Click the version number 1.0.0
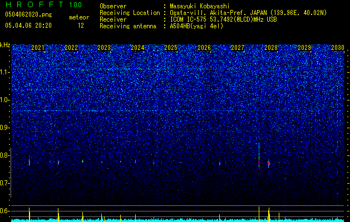This screenshot has height=222, width=350. (75, 4)
